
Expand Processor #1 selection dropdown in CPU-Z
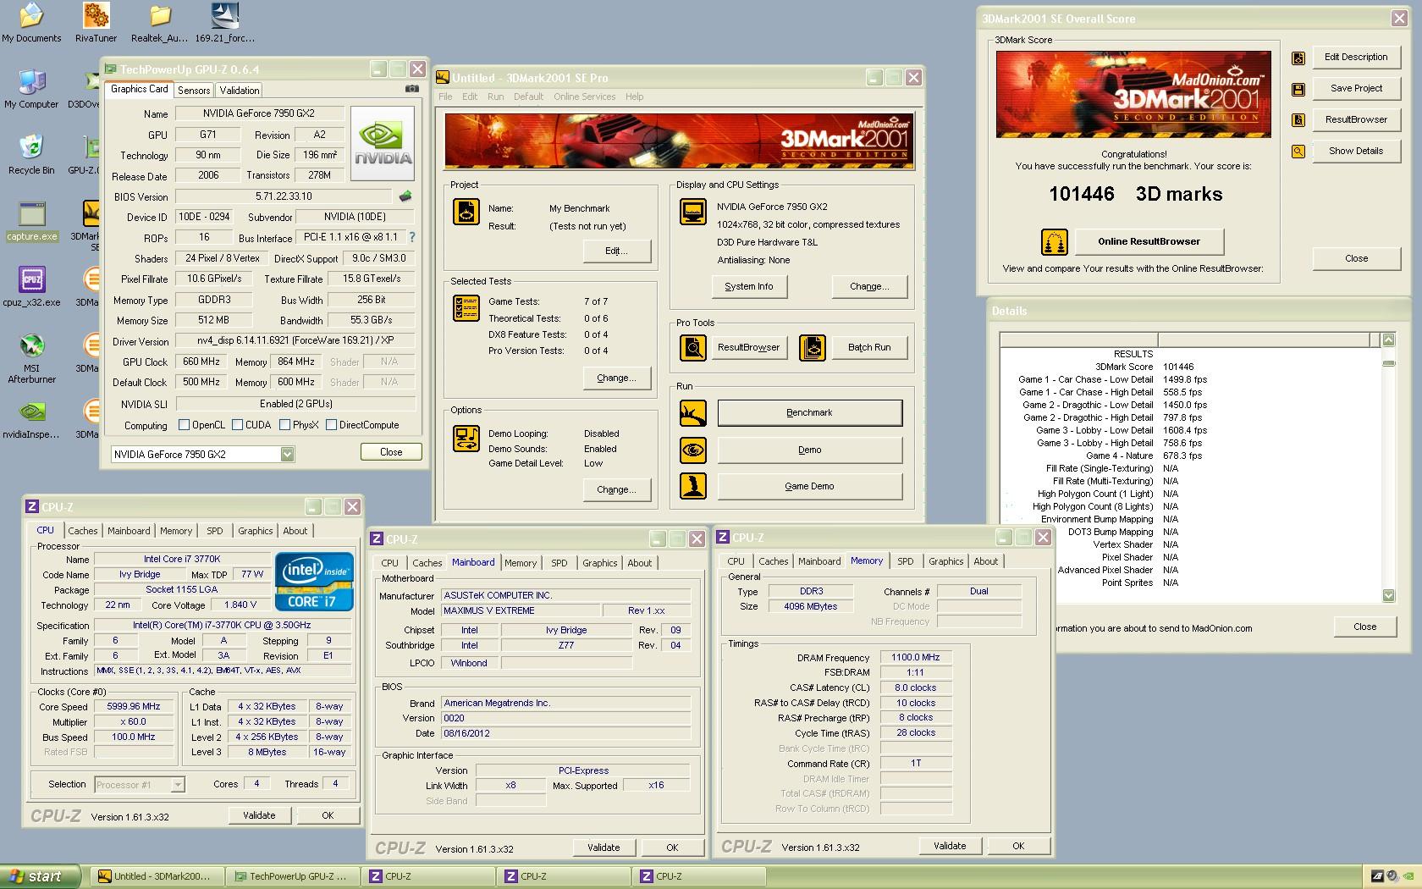click(x=178, y=785)
